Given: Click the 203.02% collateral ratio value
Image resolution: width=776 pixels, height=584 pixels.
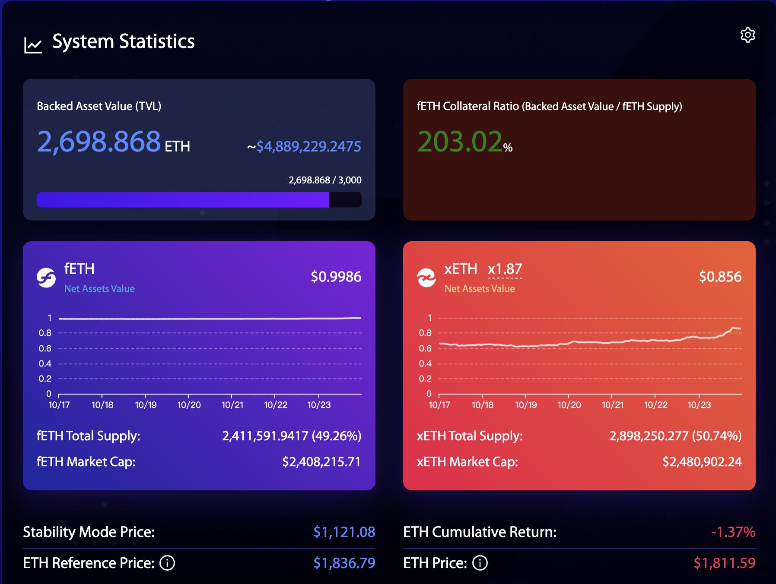Looking at the screenshot, I should 465,142.
